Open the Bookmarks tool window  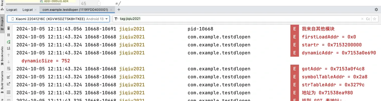click(2, 56)
